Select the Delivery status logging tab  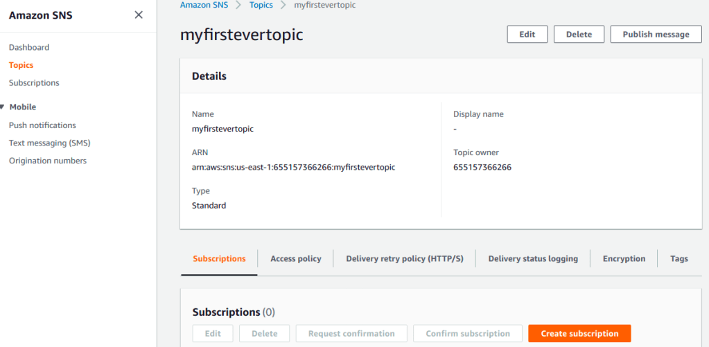tap(533, 259)
